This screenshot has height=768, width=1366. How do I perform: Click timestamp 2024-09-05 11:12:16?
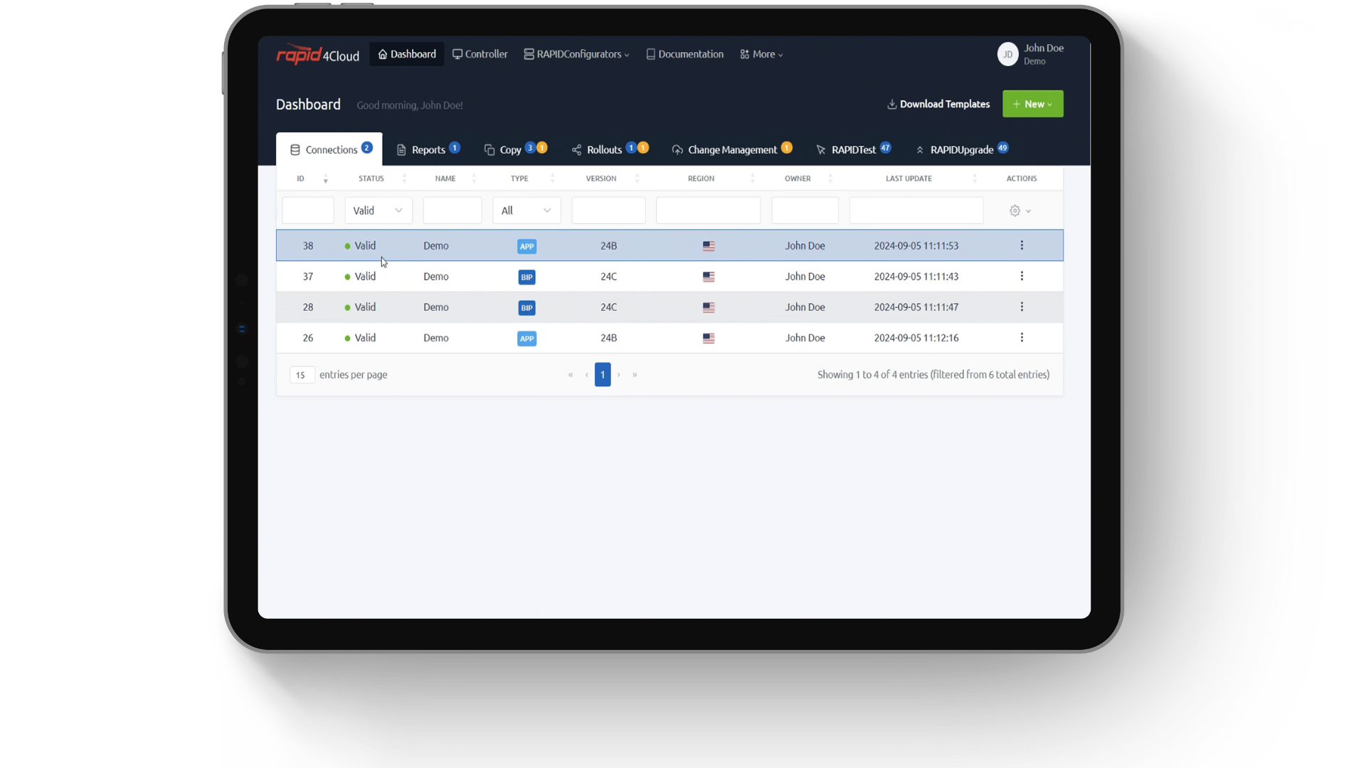[916, 338]
